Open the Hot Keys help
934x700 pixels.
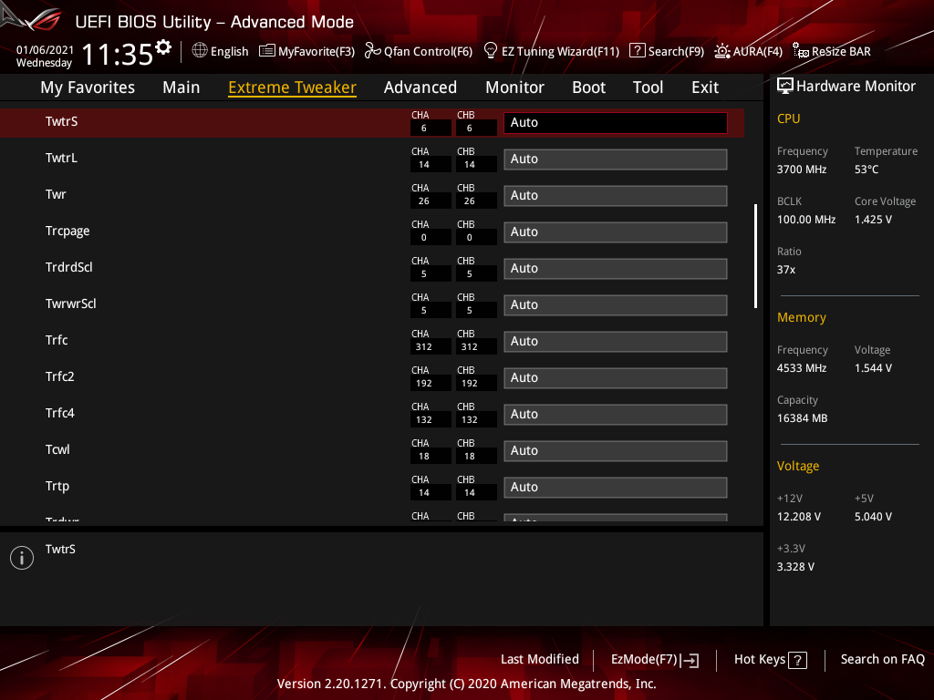pyautogui.click(x=770, y=660)
